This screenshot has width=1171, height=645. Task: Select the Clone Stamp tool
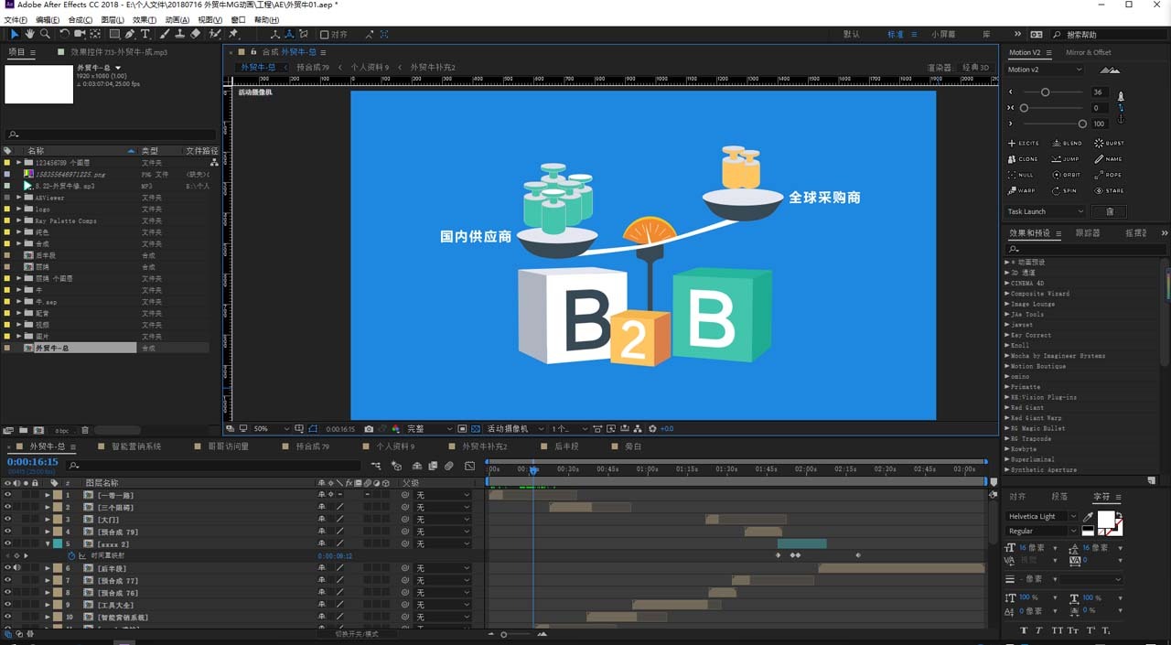[180, 34]
